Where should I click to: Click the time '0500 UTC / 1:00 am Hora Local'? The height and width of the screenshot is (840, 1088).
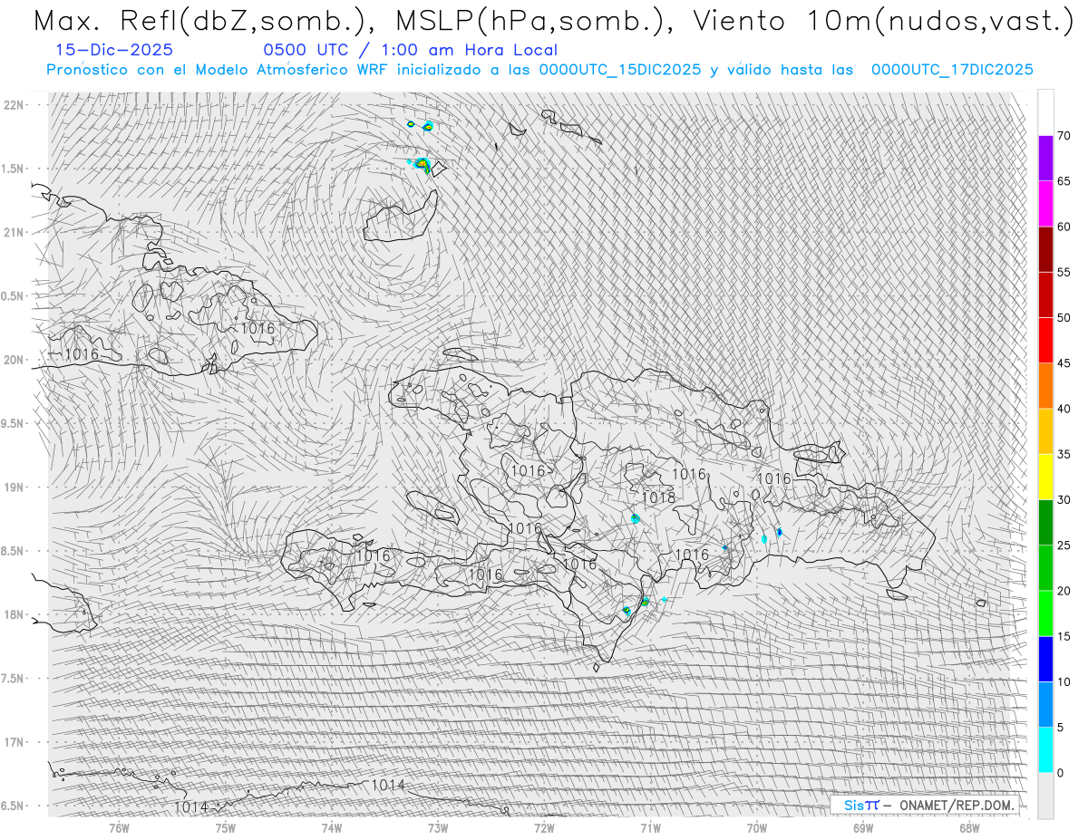coord(410,51)
